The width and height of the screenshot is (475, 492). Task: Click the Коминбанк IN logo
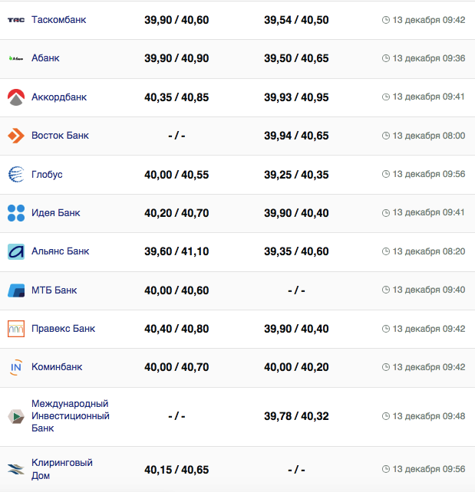coord(16,367)
